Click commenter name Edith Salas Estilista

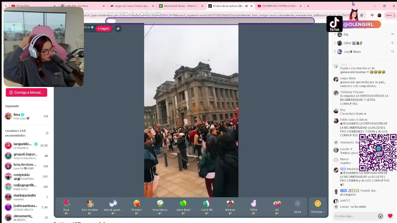[354, 120]
